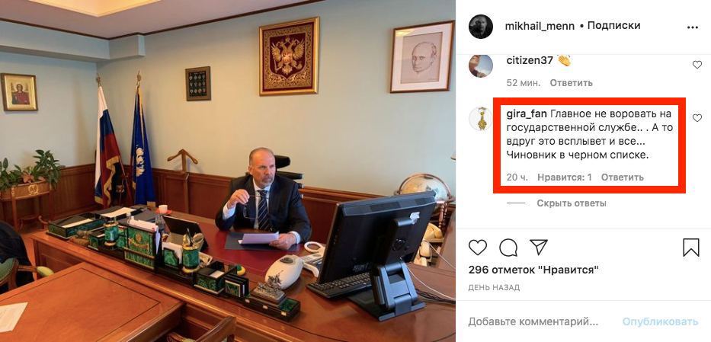The width and height of the screenshot is (711, 342).
Task: Like the post with heart icon
Action: coord(478,248)
